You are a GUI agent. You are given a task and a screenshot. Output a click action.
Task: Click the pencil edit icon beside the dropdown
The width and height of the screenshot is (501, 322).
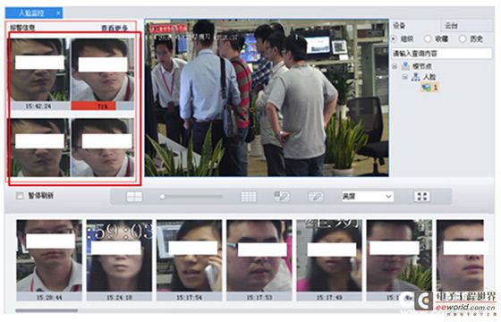(x=315, y=197)
